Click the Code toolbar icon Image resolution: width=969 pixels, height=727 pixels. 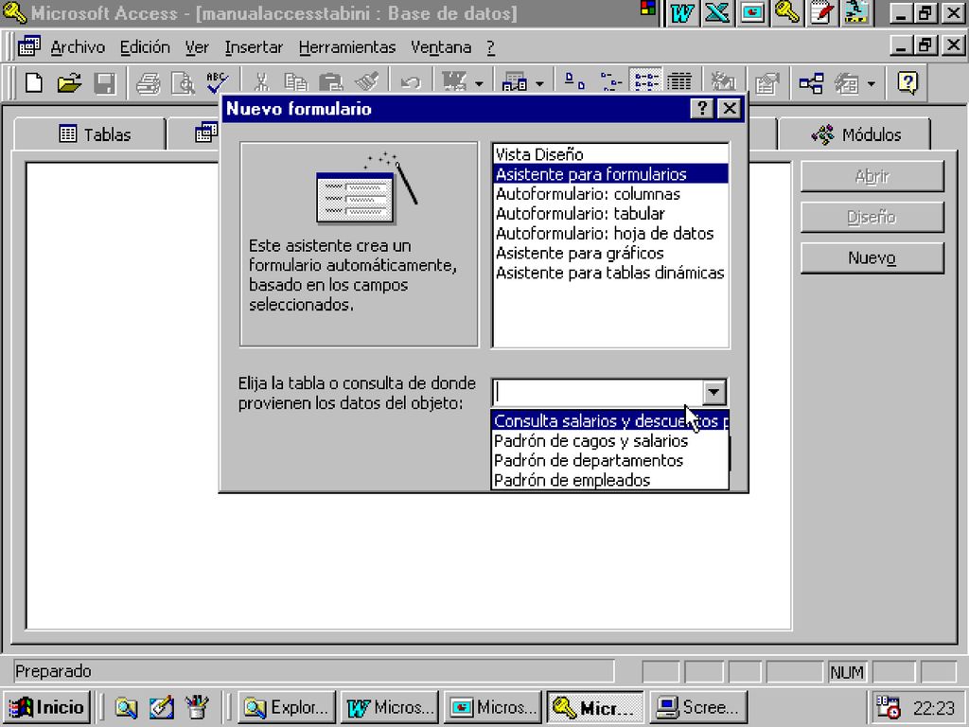722,82
